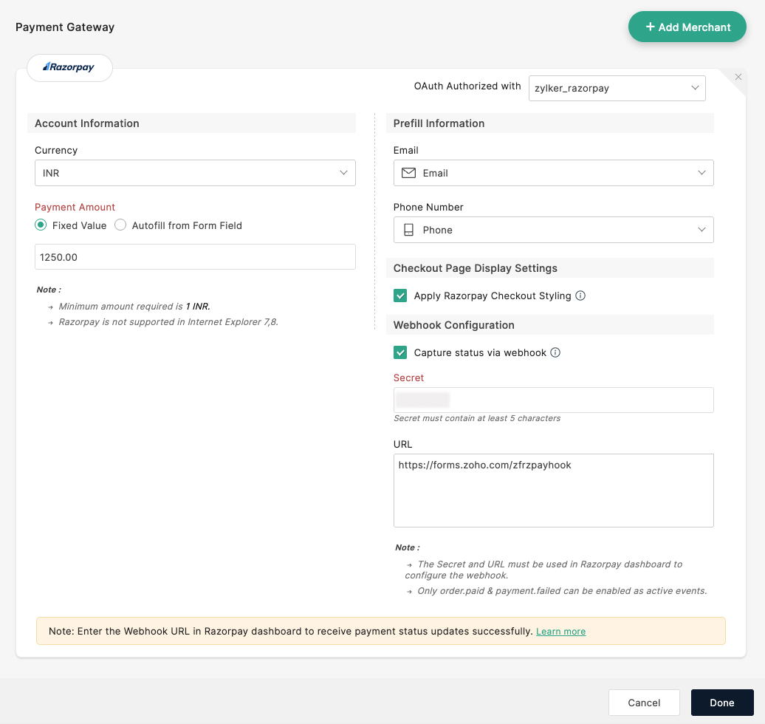Click the Done button

click(x=722, y=703)
